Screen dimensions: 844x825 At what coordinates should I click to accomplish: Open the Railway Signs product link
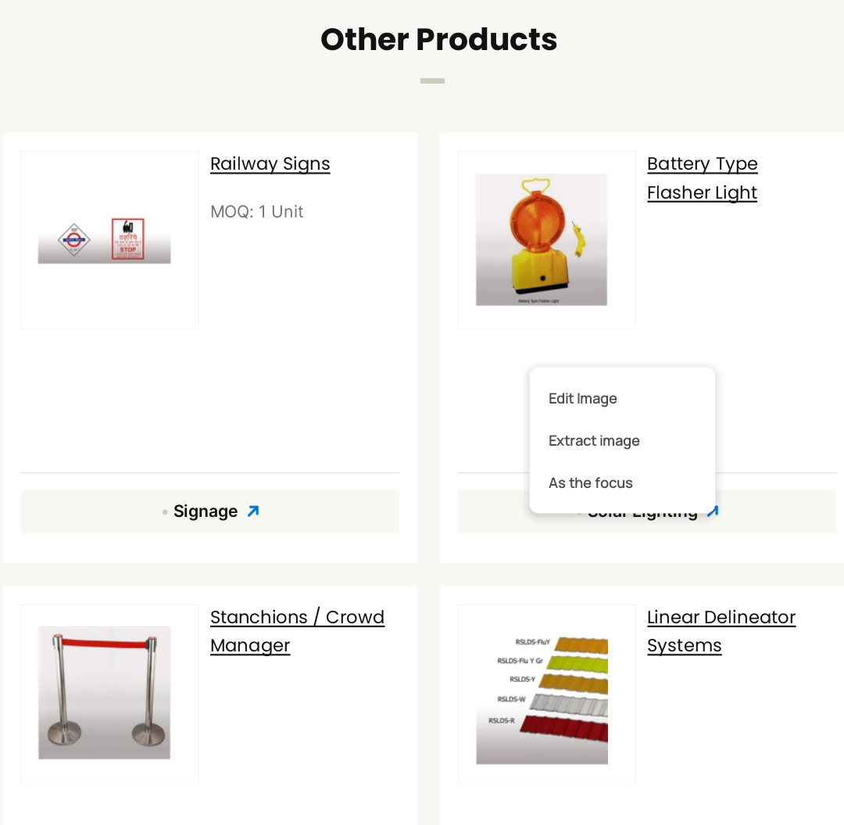point(270,164)
